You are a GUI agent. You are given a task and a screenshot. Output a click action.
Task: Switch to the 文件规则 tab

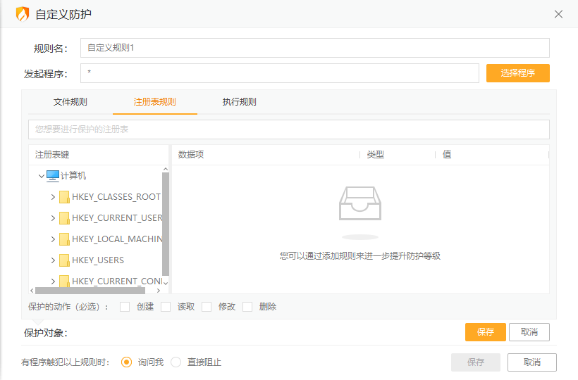coord(70,102)
